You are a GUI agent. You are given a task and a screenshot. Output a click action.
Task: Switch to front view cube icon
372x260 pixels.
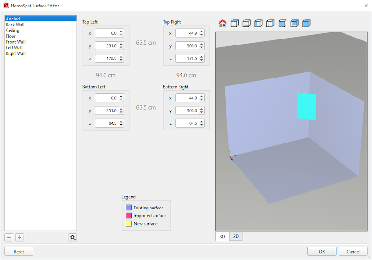[282, 23]
